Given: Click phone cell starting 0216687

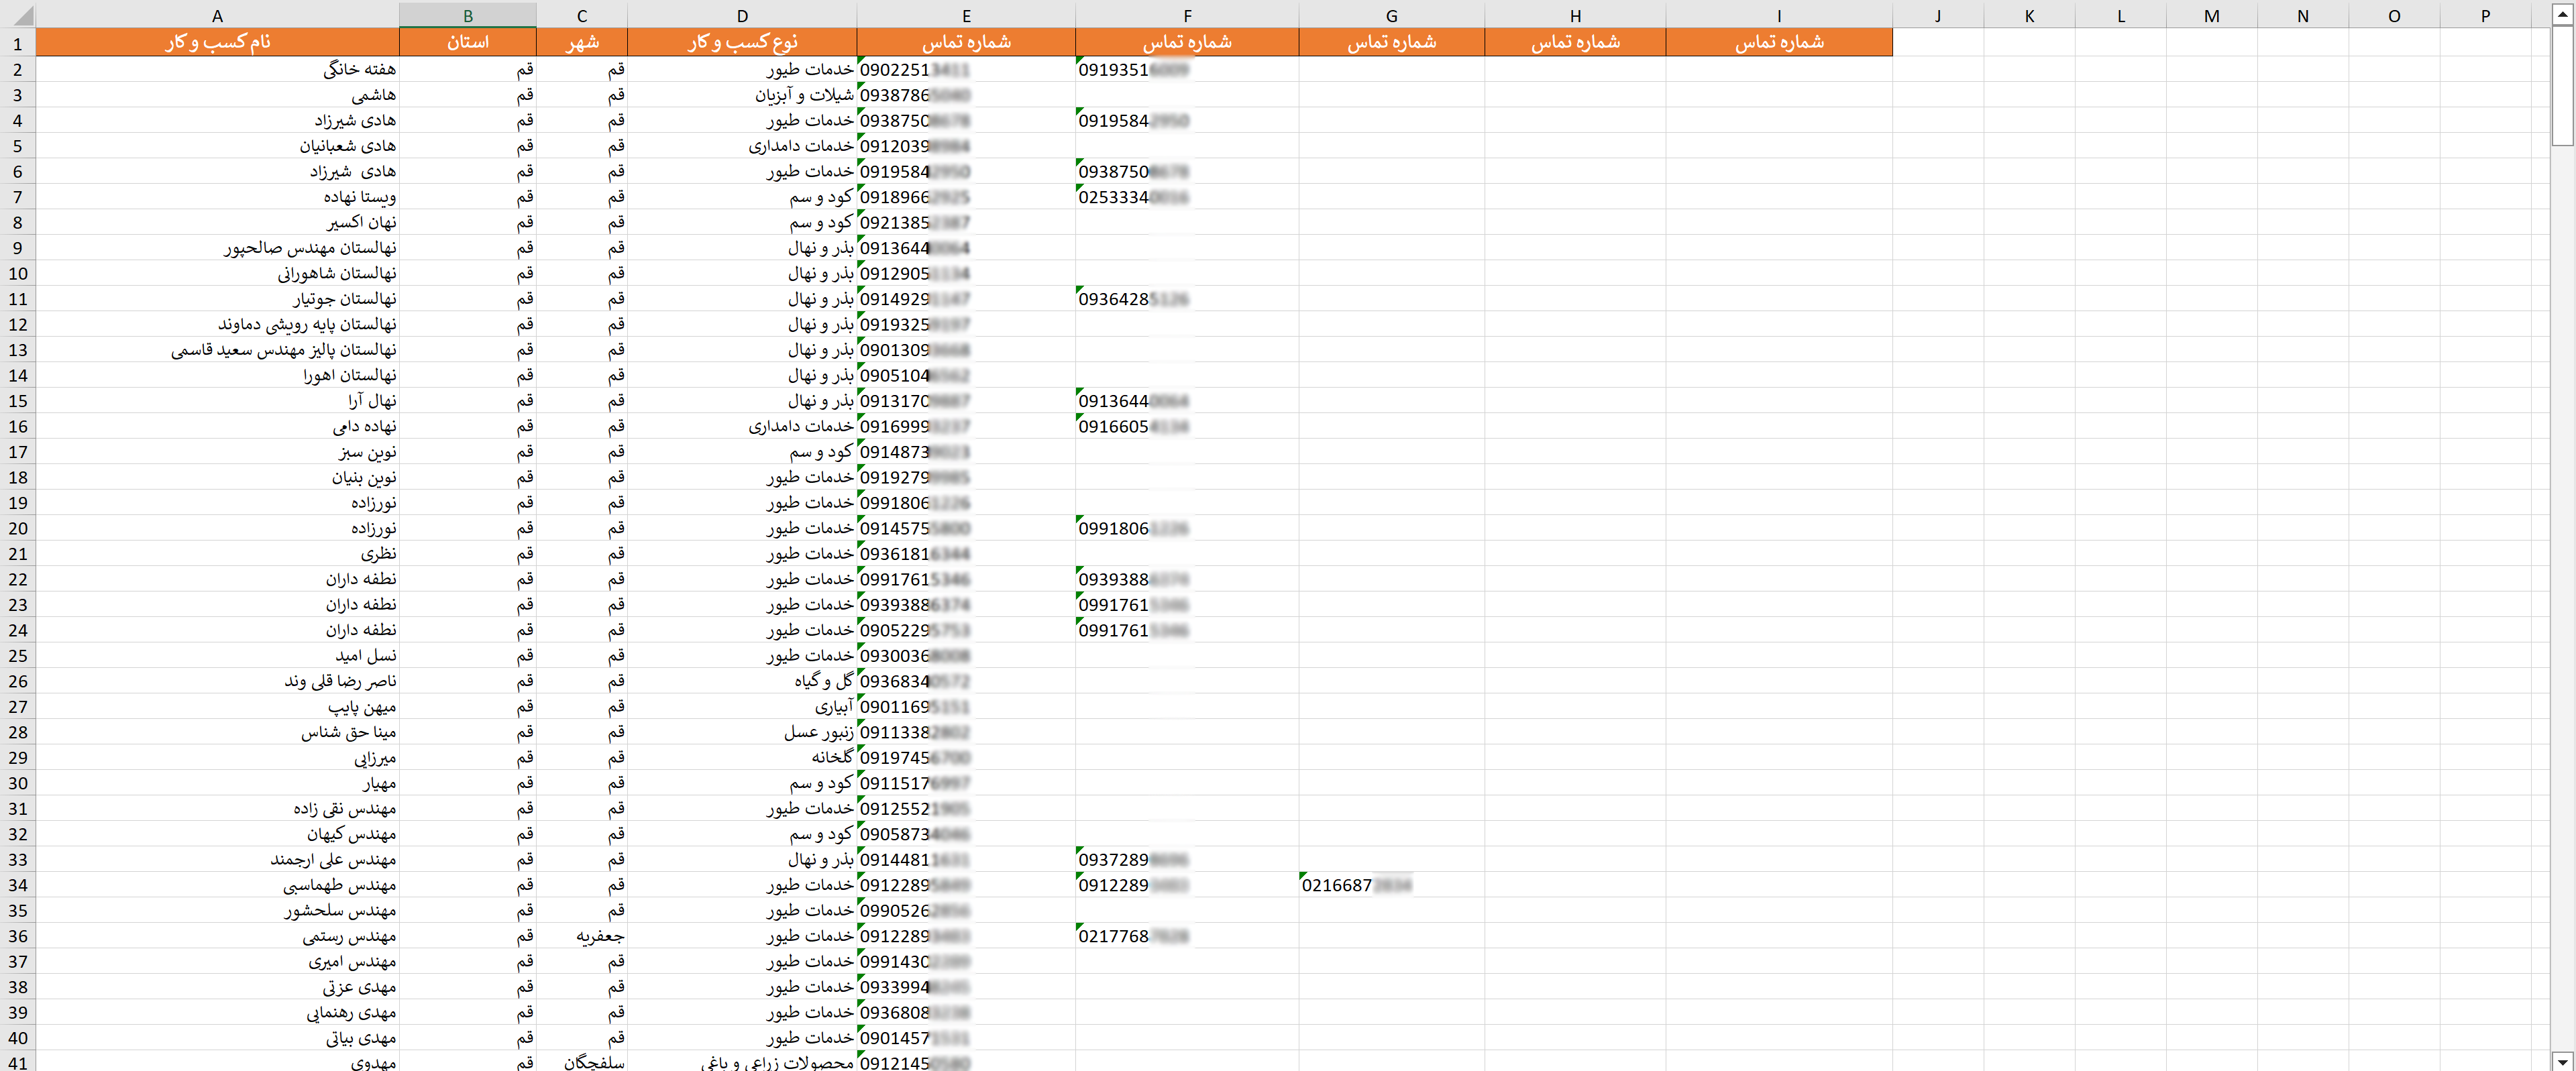Looking at the screenshot, I should 1391,885.
